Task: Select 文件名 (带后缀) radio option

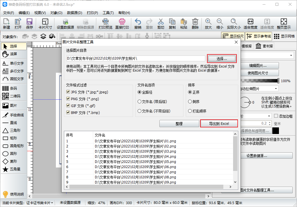Action: pyautogui.click(x=139, y=102)
